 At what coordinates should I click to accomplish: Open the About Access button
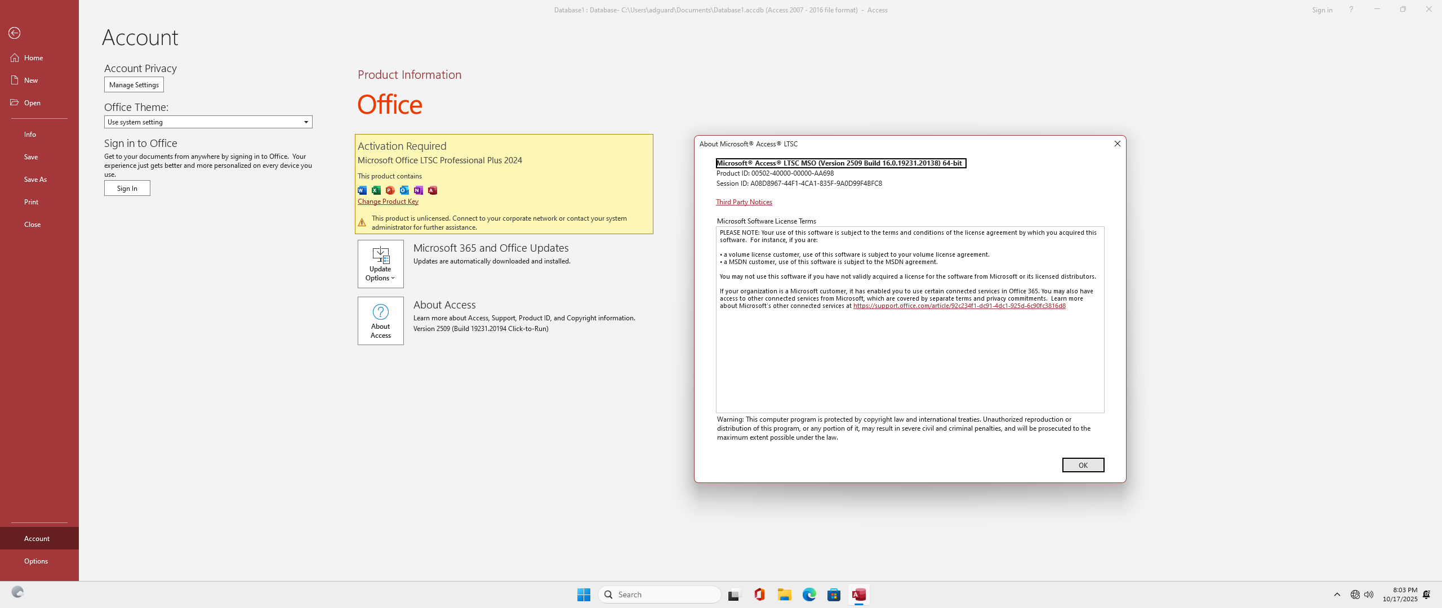click(380, 321)
